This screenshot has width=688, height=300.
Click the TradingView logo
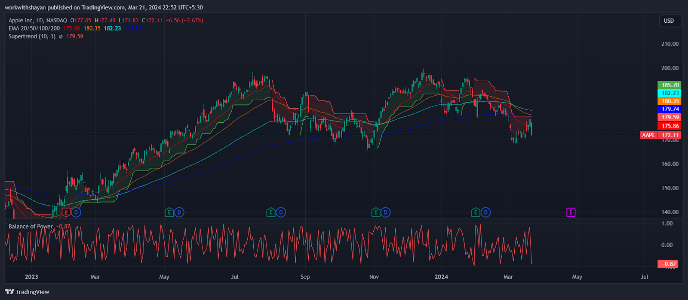pos(27,292)
